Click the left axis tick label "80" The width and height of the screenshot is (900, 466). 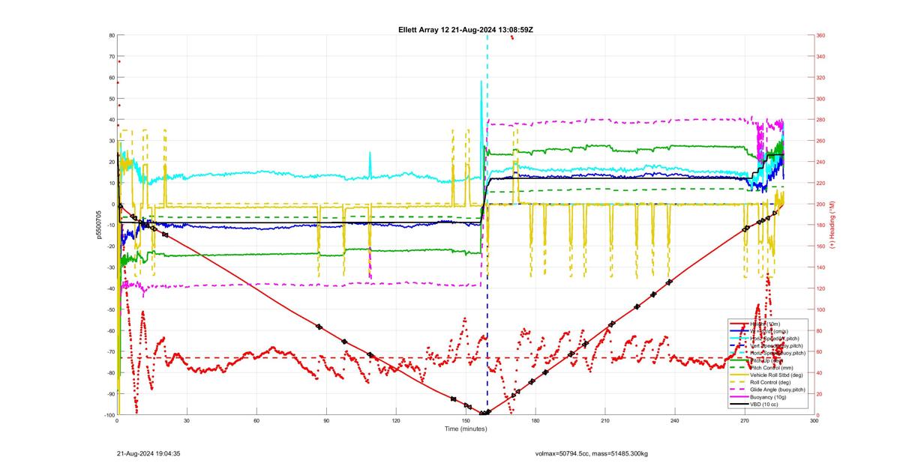click(x=111, y=35)
